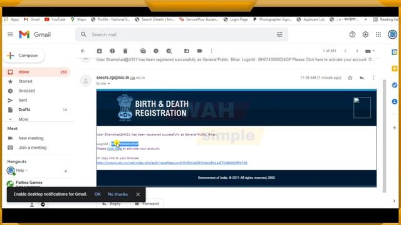Open Hangouts conversations bubble icon
The height and width of the screenshot is (225, 401).
tap(43, 204)
